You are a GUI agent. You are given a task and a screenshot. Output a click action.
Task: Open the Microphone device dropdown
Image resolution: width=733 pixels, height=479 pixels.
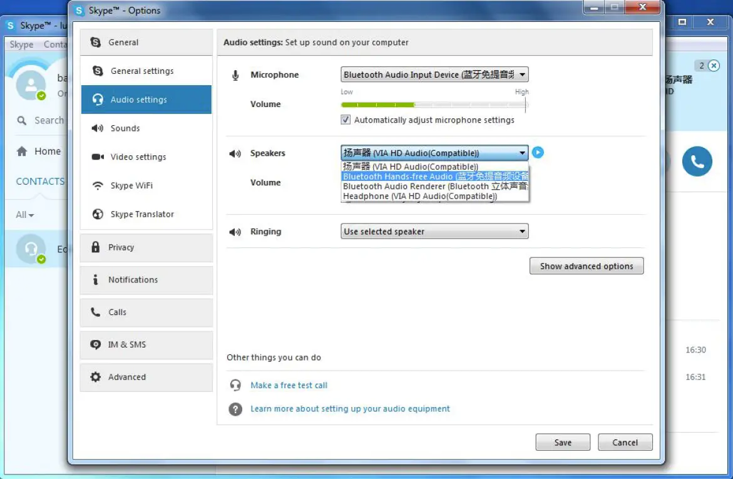[434, 75]
